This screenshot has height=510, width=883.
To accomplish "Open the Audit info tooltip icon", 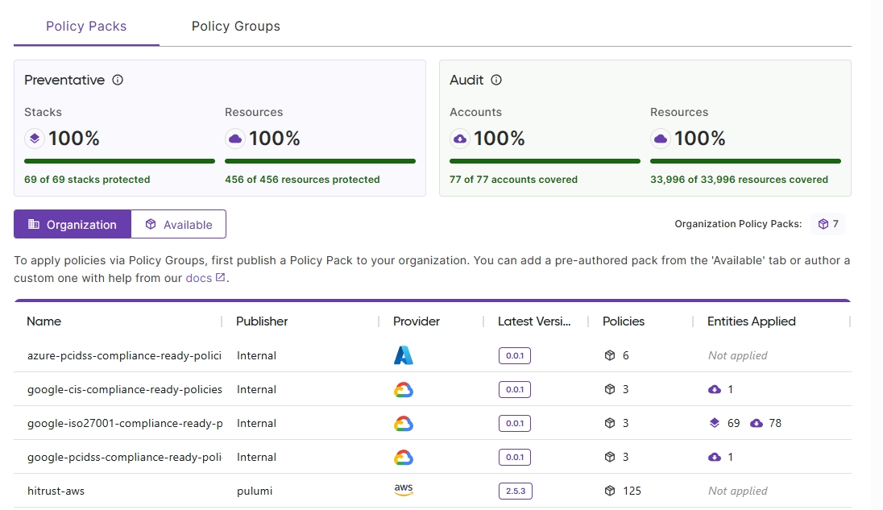I will (x=496, y=80).
